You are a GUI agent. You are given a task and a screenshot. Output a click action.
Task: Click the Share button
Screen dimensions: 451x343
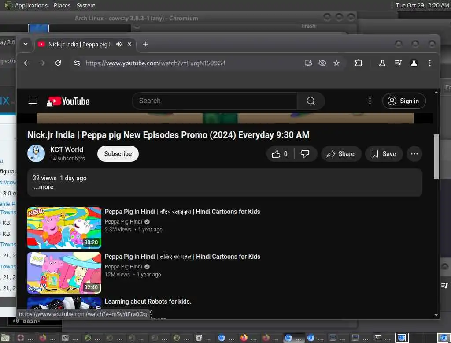[x=340, y=154]
